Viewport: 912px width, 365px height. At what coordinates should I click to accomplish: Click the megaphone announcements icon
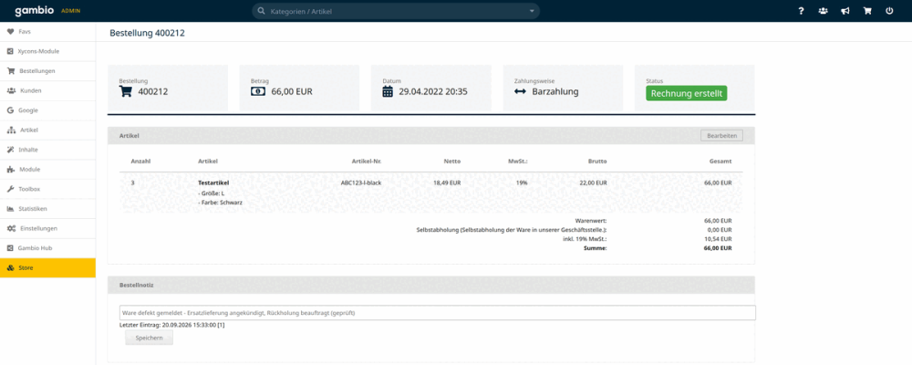(845, 10)
